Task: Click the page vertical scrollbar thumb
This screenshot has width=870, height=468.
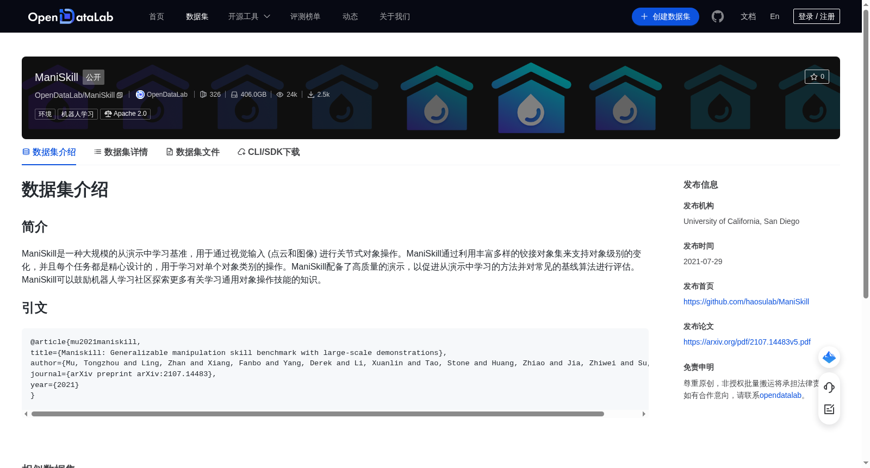Action: pyautogui.click(x=866, y=153)
